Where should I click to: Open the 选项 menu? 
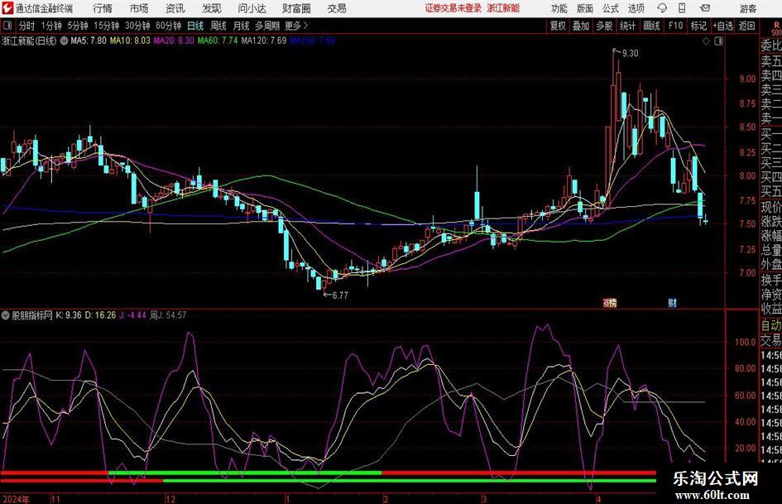click(636, 8)
